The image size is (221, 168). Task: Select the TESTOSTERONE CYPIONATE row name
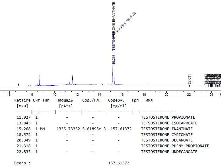point(167,135)
